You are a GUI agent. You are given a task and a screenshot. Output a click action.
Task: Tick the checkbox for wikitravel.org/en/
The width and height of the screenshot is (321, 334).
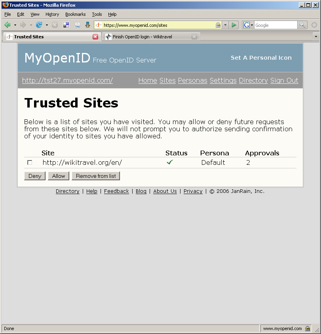pos(30,162)
